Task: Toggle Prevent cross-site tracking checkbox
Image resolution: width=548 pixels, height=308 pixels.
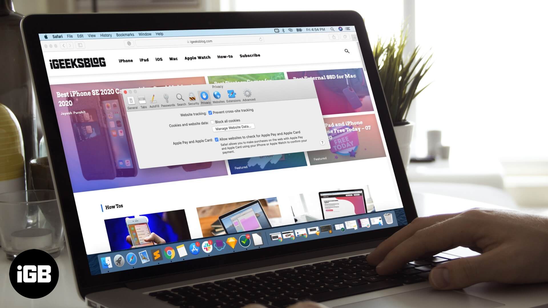Action: (x=210, y=111)
